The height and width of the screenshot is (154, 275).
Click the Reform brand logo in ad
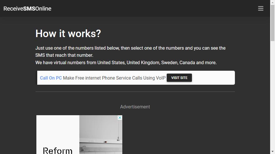click(58, 151)
